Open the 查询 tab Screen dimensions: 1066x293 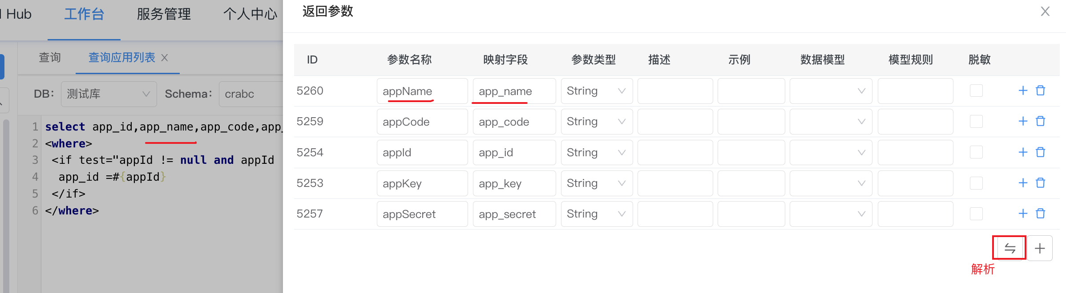point(50,58)
